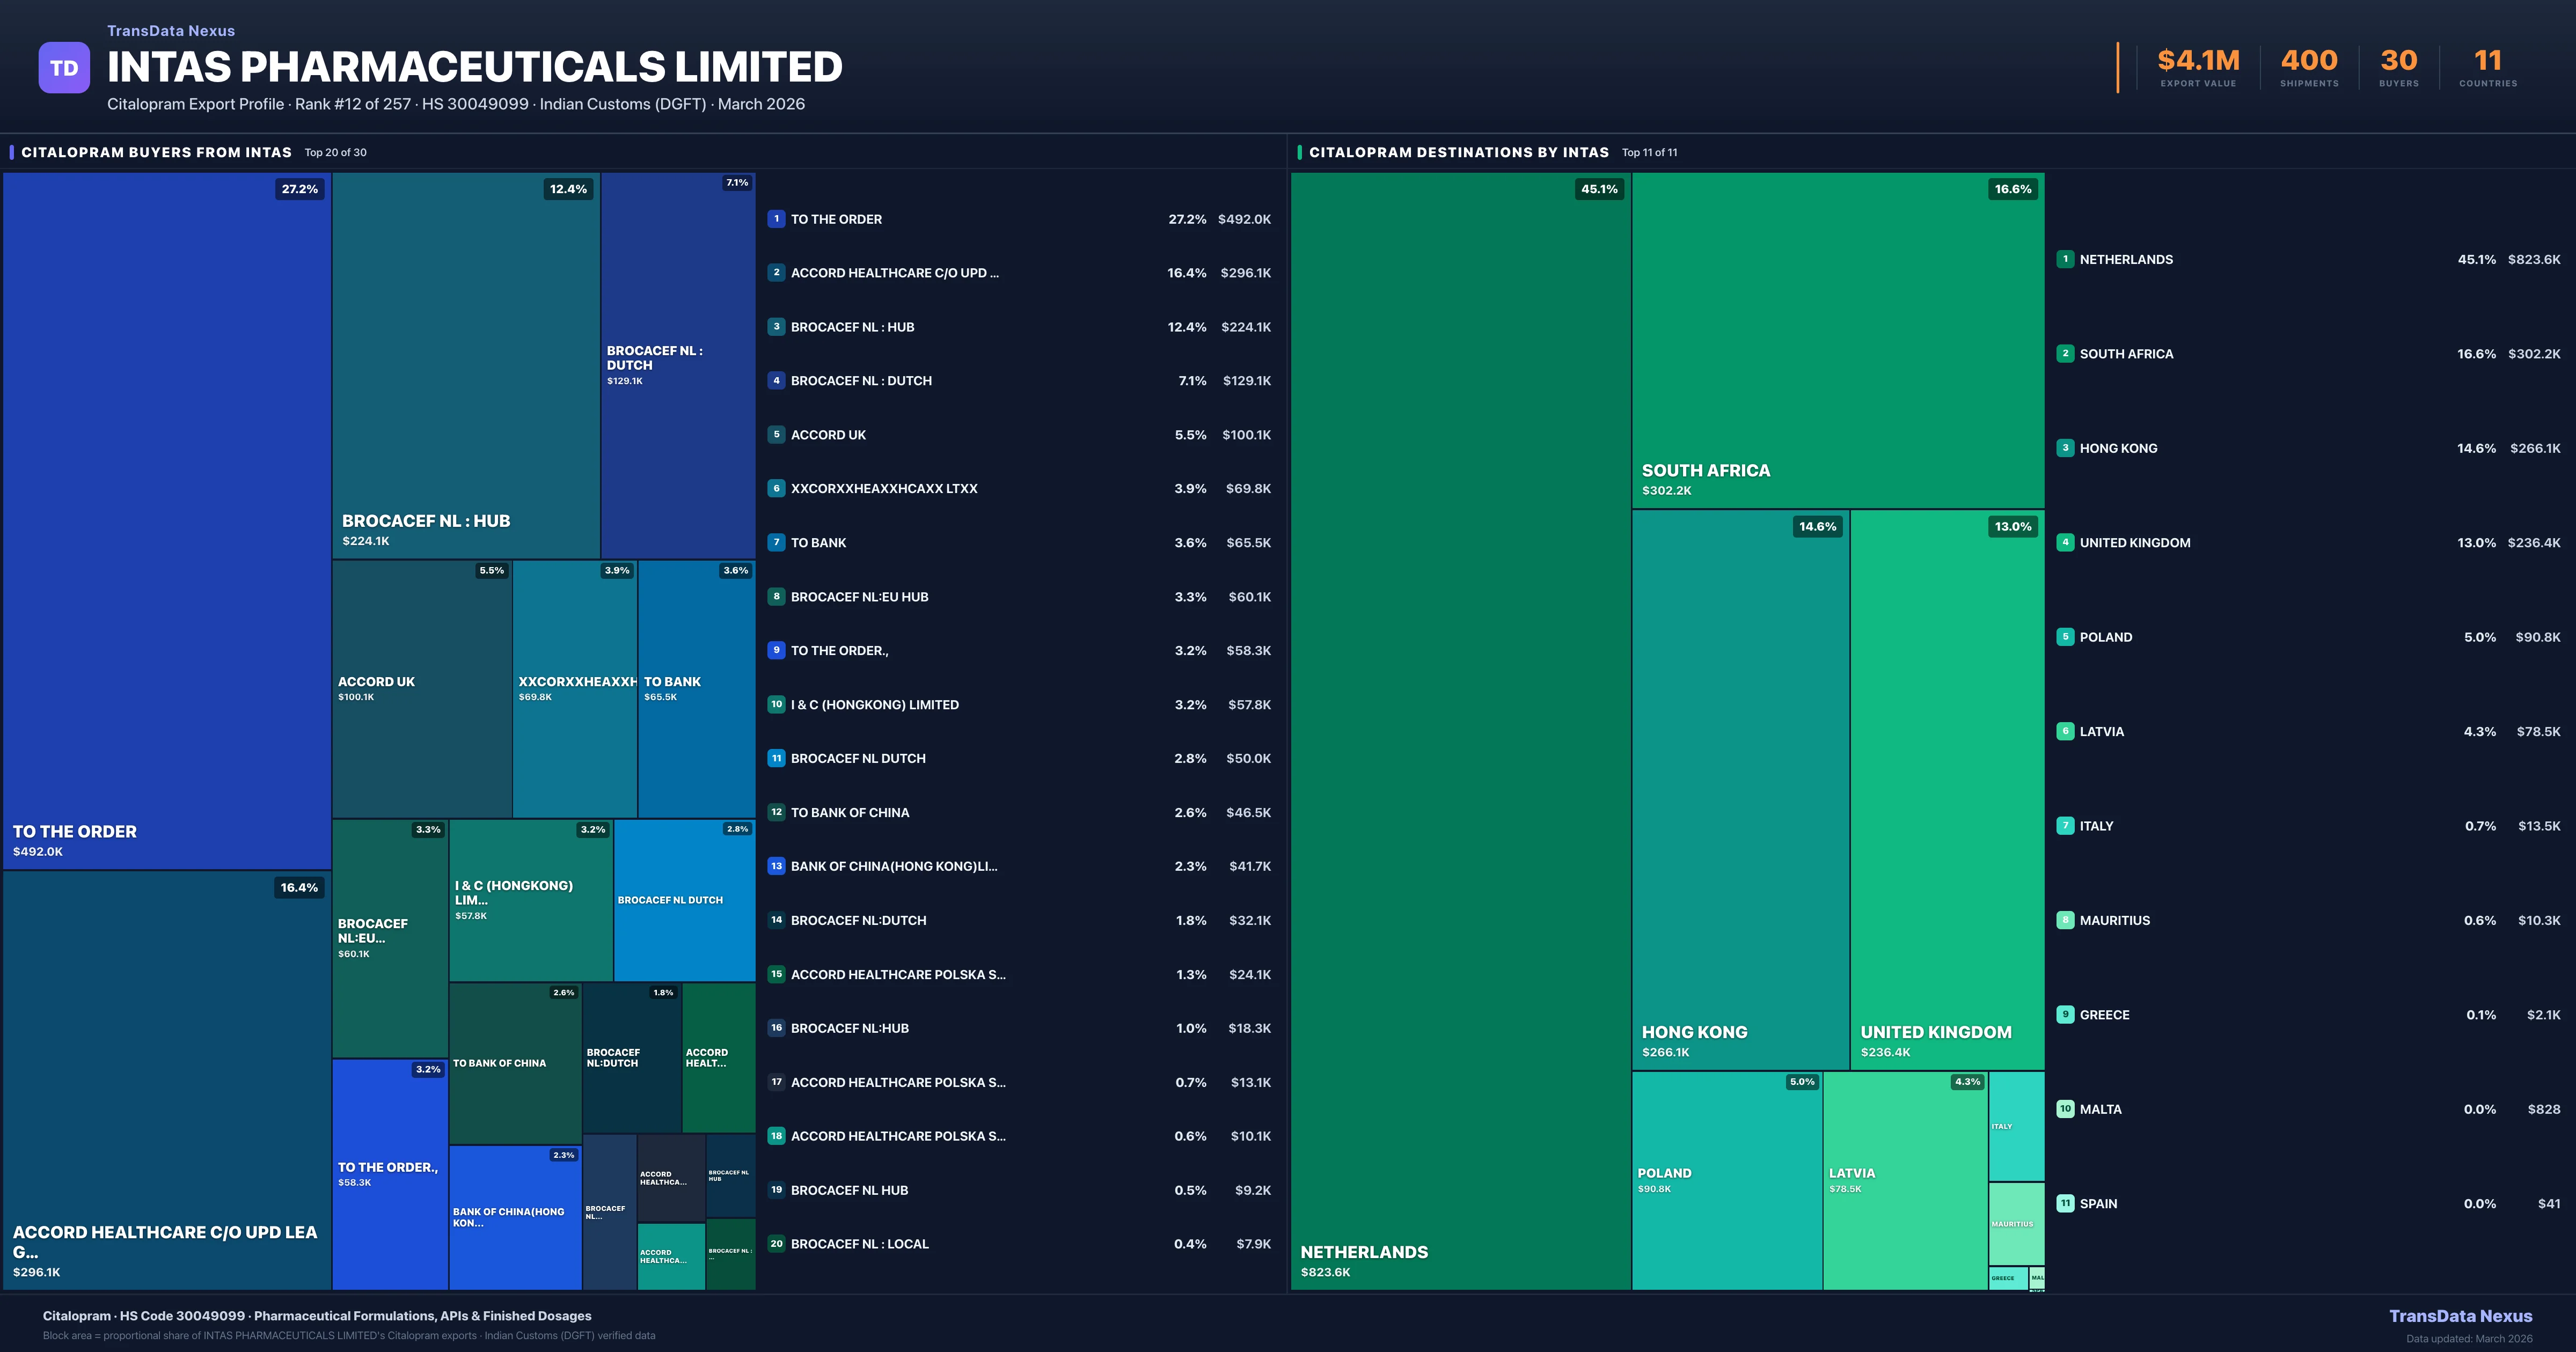Click the HONG KONG destination tile
Viewport: 2576px width, 1352px height.
click(x=1740, y=790)
